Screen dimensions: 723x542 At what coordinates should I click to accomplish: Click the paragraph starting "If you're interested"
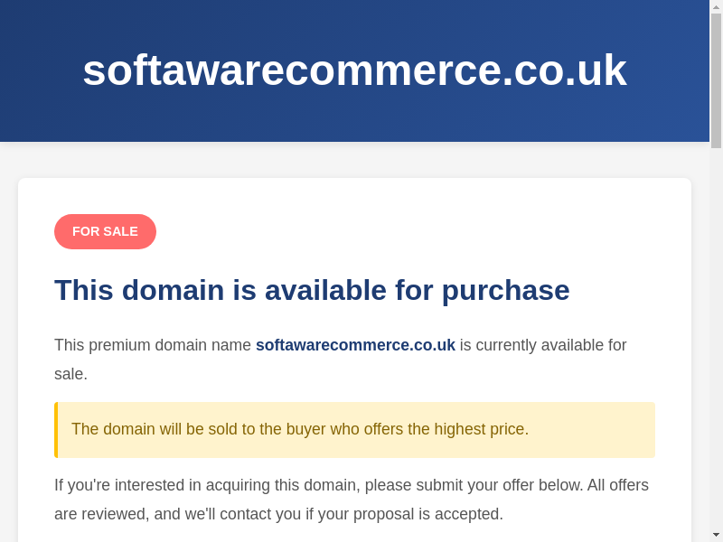coord(352,500)
